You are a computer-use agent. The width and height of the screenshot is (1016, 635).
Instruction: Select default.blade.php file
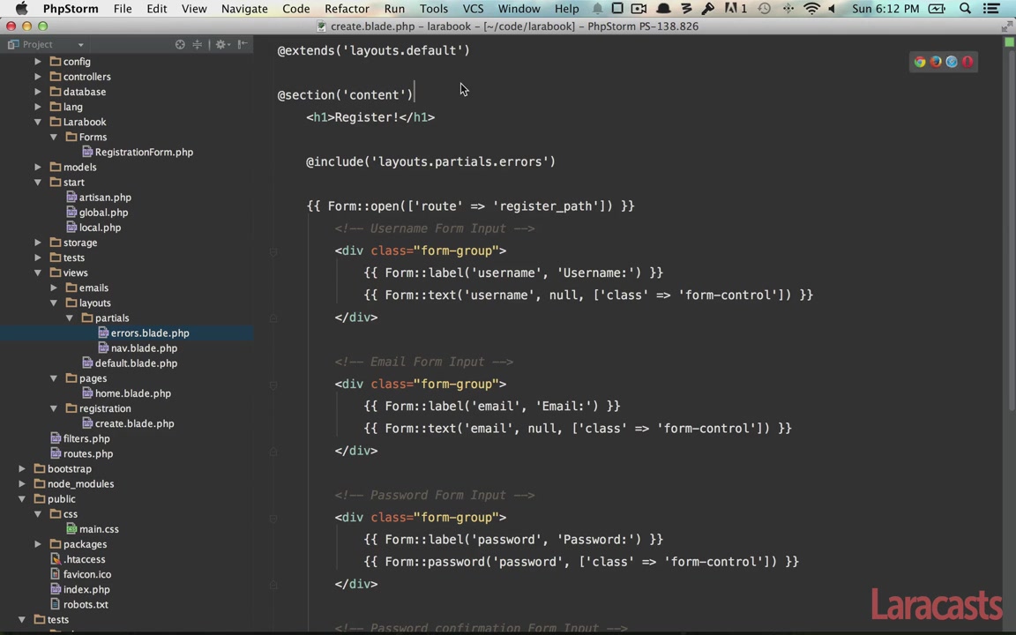tap(136, 363)
